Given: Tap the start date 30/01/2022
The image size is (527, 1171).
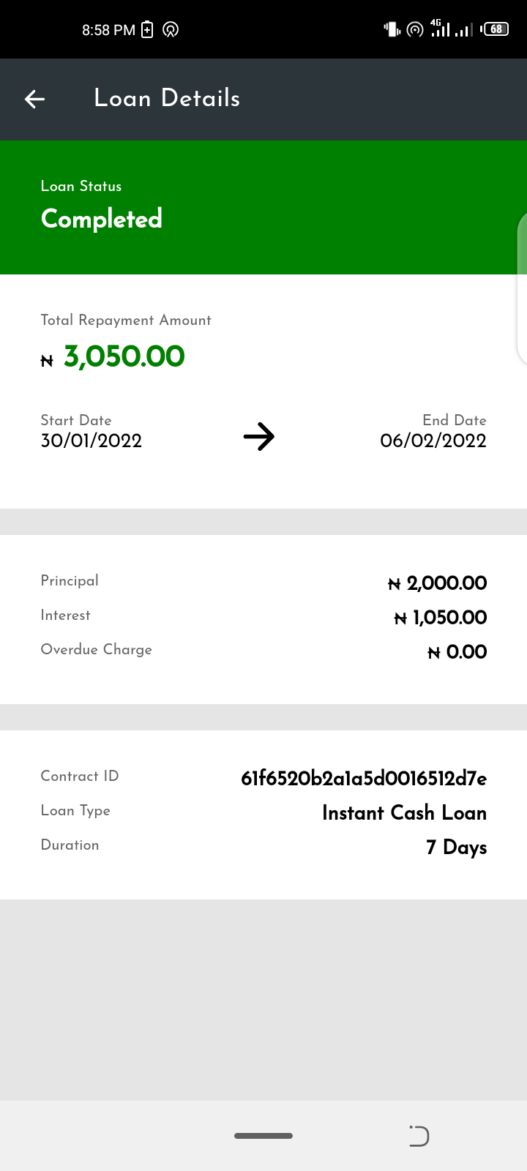Looking at the screenshot, I should click(91, 441).
